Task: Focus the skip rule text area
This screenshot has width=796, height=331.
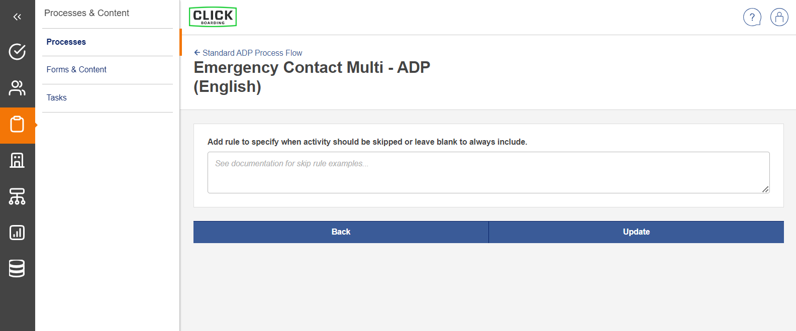Action: coord(488,173)
